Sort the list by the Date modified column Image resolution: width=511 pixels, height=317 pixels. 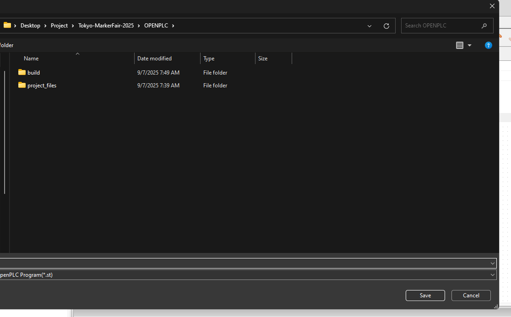coord(154,59)
